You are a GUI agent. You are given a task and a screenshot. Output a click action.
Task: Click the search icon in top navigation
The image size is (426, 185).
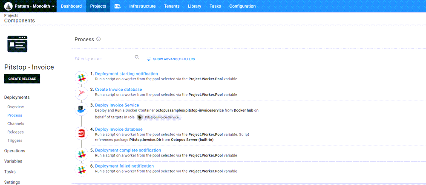coord(118,6)
